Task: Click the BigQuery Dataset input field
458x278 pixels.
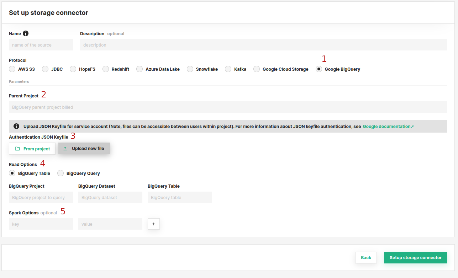Action: click(110, 197)
